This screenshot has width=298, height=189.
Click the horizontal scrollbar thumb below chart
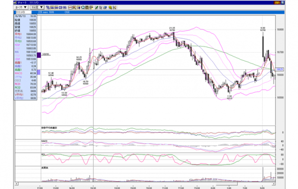tap(227, 184)
